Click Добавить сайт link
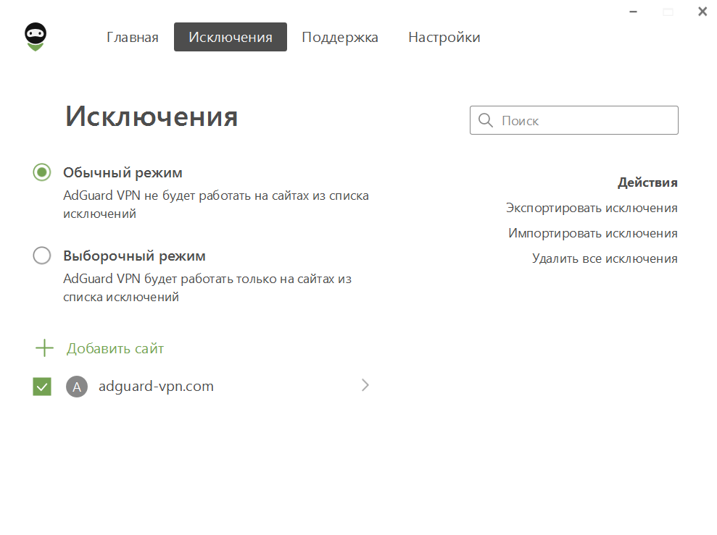 [115, 349]
